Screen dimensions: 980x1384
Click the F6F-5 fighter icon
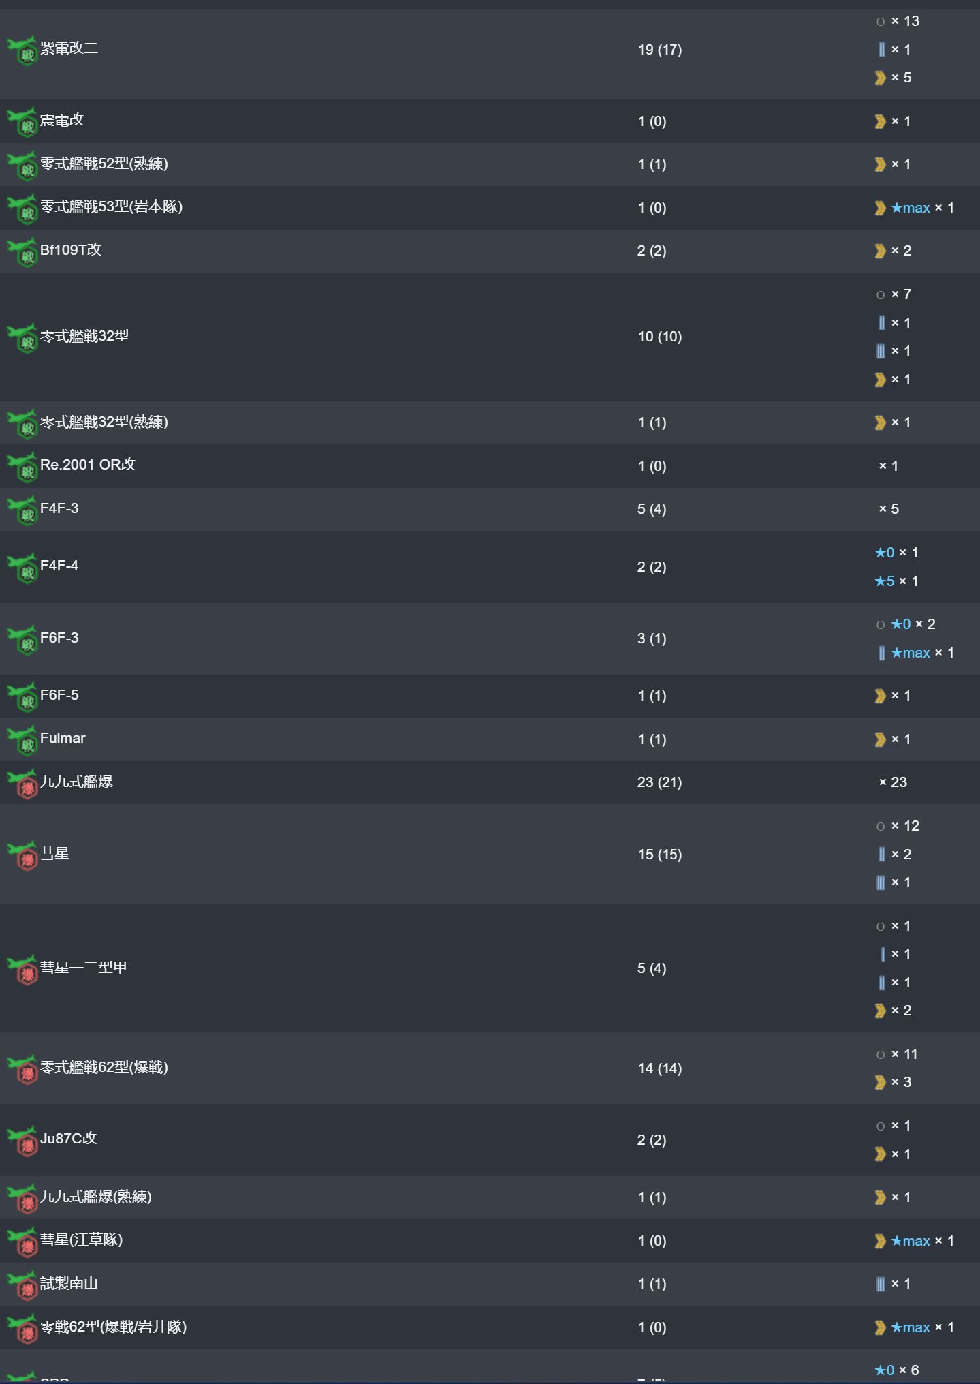22,697
